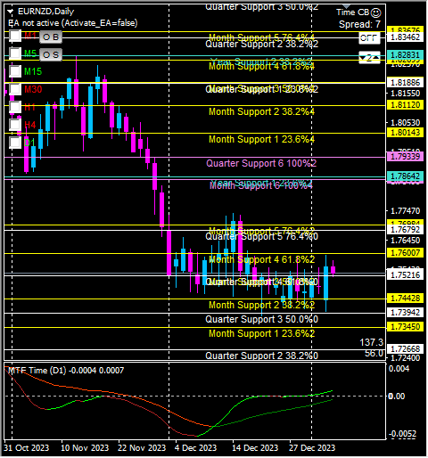Click the 1.80530 price scale value
The image size is (428, 458).
pos(405,123)
